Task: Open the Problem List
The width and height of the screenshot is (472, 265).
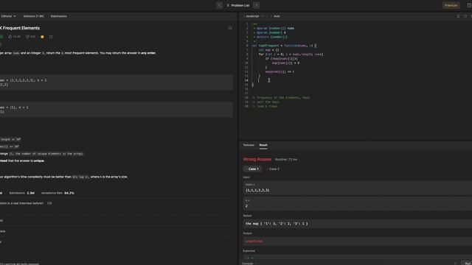Action: [x=237, y=5]
